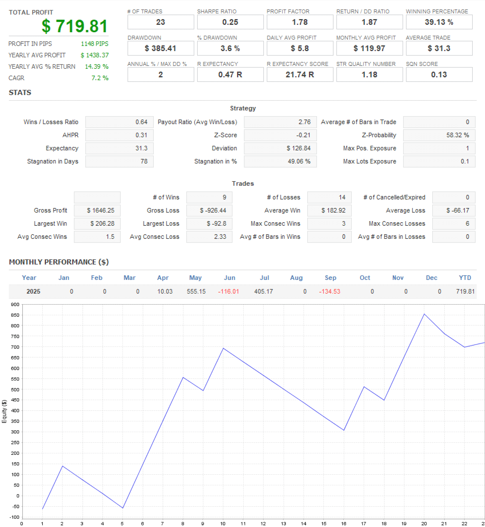485x527 pixels.
Task: Select the 2025 row label
Action: tap(33, 292)
